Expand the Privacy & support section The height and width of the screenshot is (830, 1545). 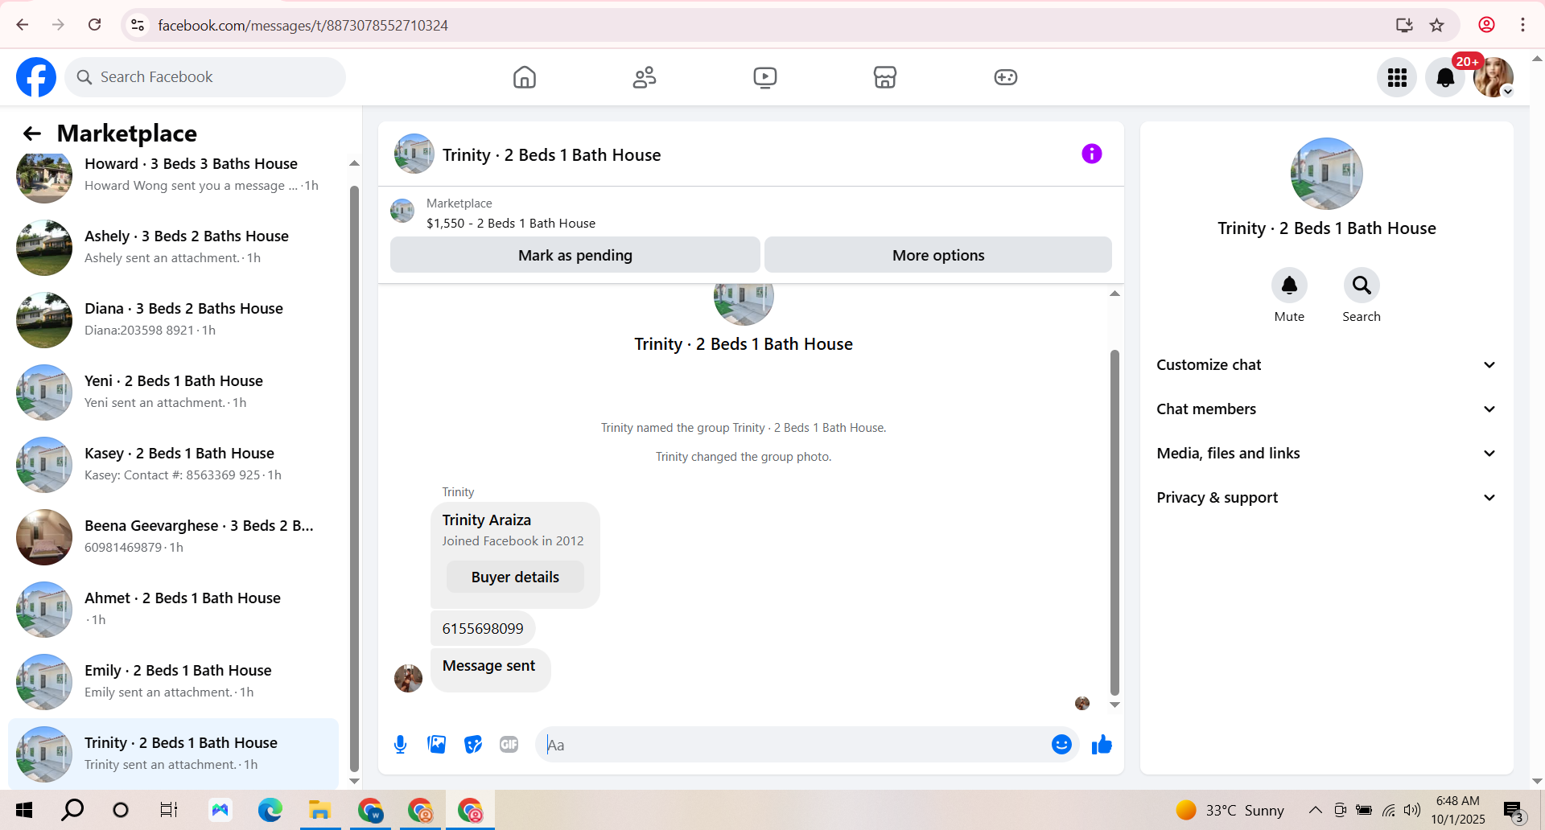[1326, 498]
